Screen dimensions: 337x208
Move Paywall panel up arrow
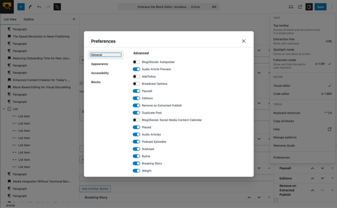pos(313,168)
